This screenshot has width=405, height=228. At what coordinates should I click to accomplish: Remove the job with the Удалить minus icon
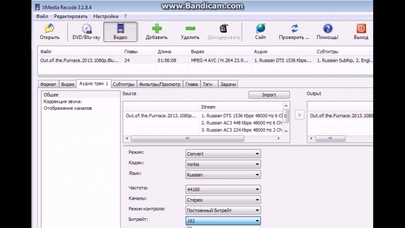[x=190, y=32]
